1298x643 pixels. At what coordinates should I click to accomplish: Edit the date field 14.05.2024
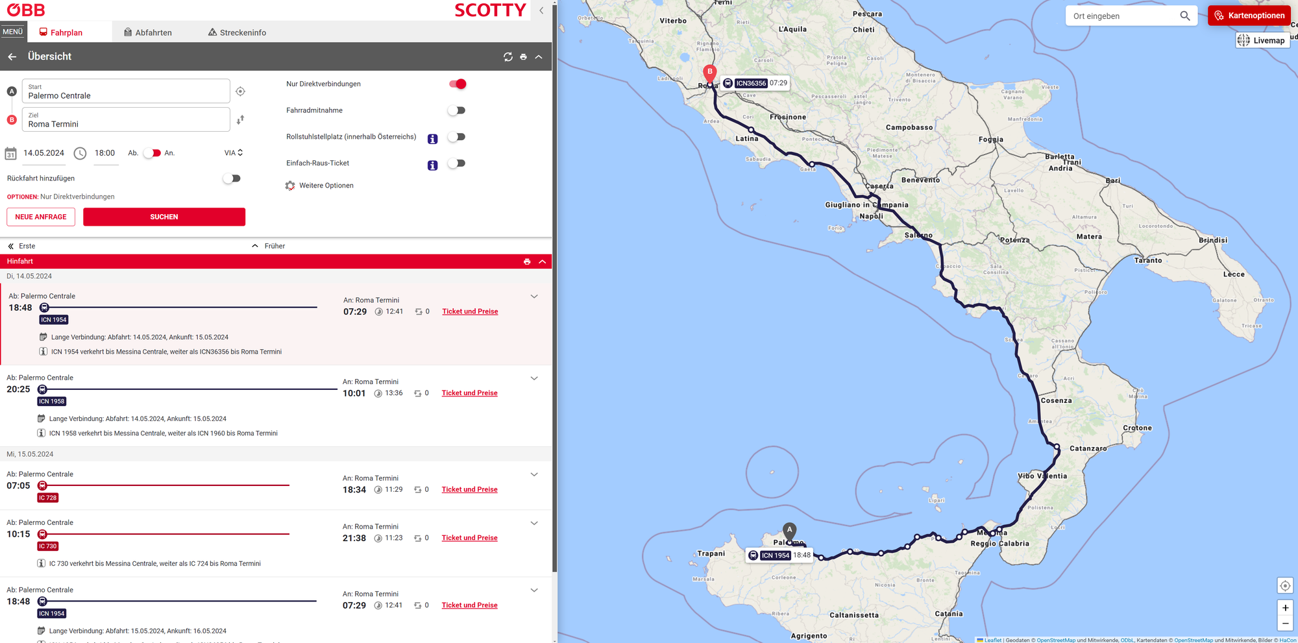(43, 153)
